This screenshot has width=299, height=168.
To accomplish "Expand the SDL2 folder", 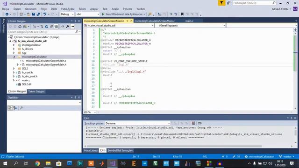I will point(14,69).
